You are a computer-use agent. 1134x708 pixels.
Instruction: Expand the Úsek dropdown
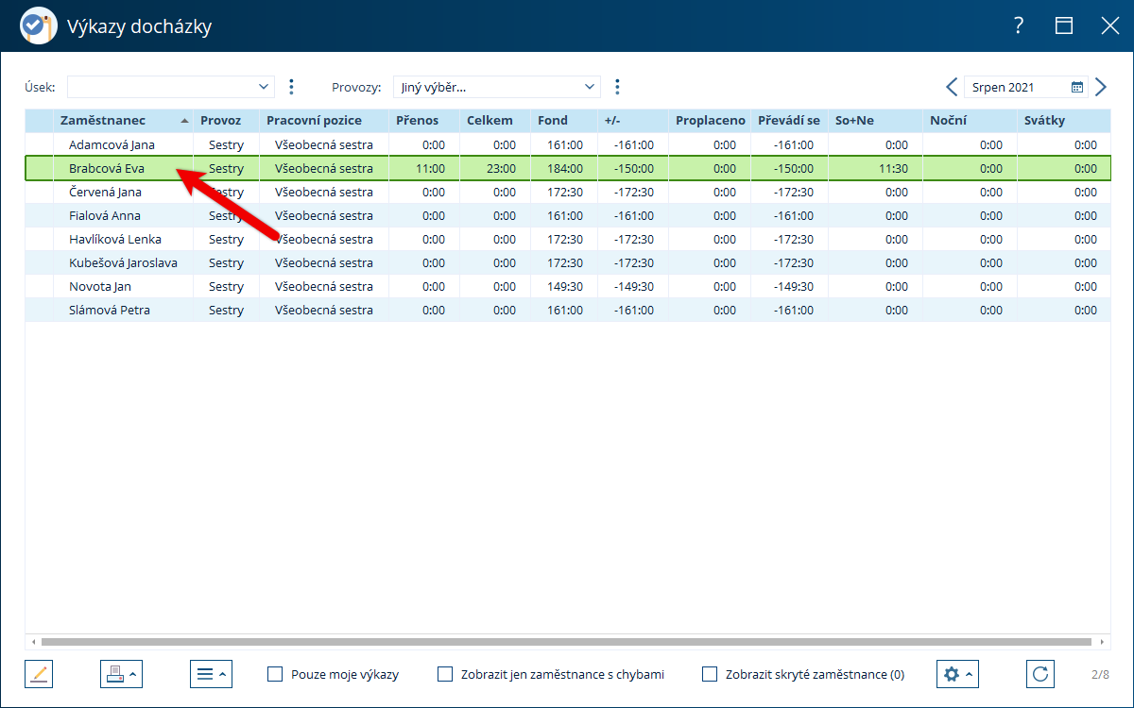pos(264,87)
